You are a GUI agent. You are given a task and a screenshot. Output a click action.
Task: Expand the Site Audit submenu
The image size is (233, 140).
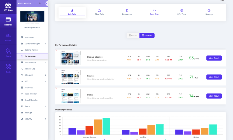(45, 75)
